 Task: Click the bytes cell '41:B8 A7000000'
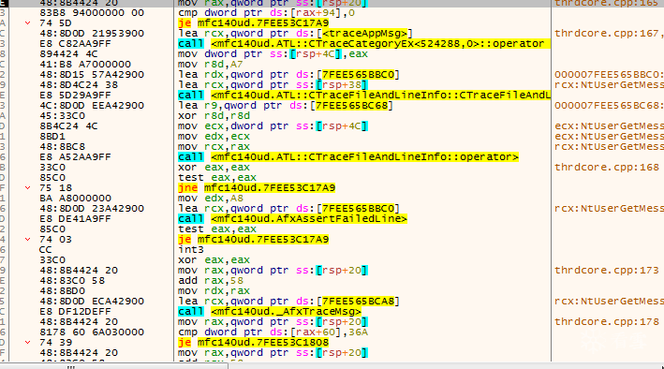85,64
